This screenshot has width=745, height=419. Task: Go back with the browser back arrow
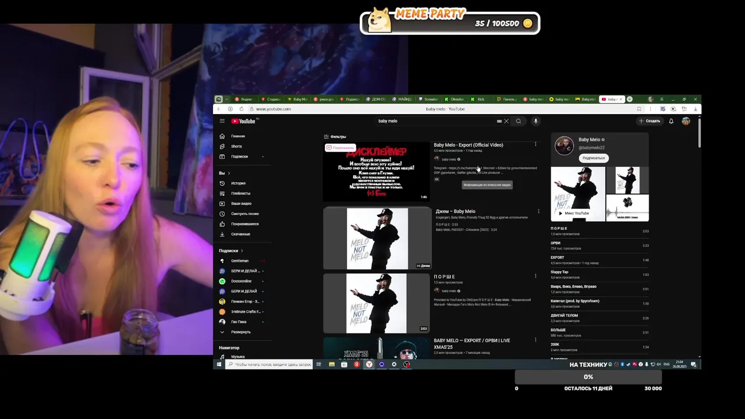tap(218, 109)
